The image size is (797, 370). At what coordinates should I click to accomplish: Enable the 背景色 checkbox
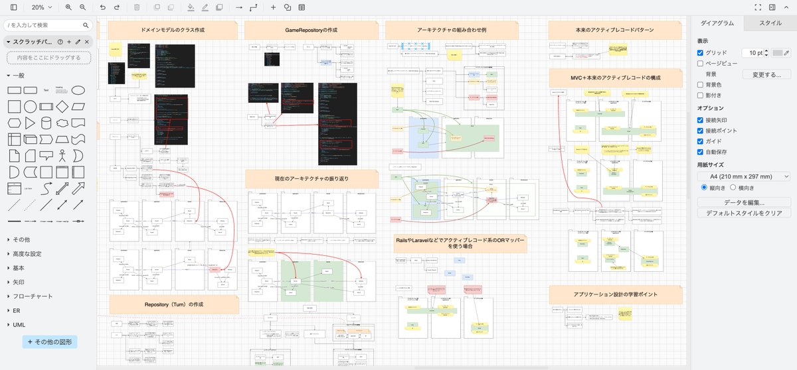pyautogui.click(x=700, y=85)
